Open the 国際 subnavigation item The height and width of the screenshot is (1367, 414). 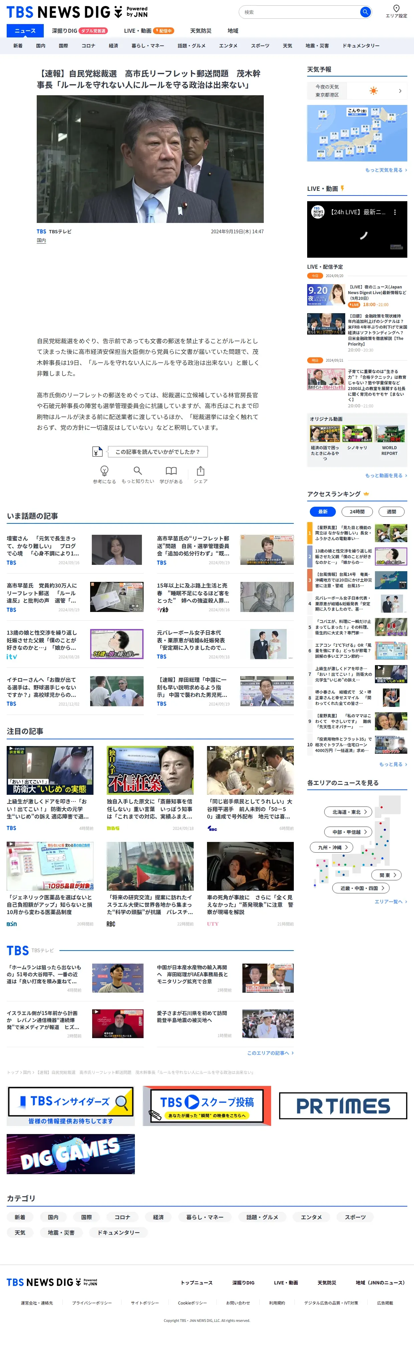63,46
